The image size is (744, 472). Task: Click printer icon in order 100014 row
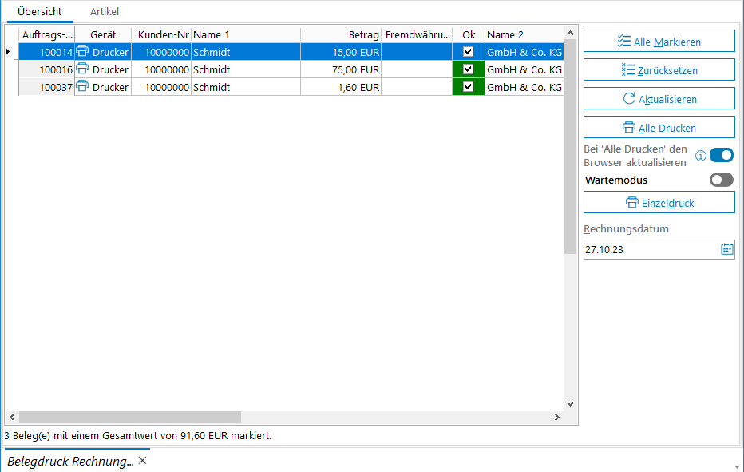[x=82, y=51]
